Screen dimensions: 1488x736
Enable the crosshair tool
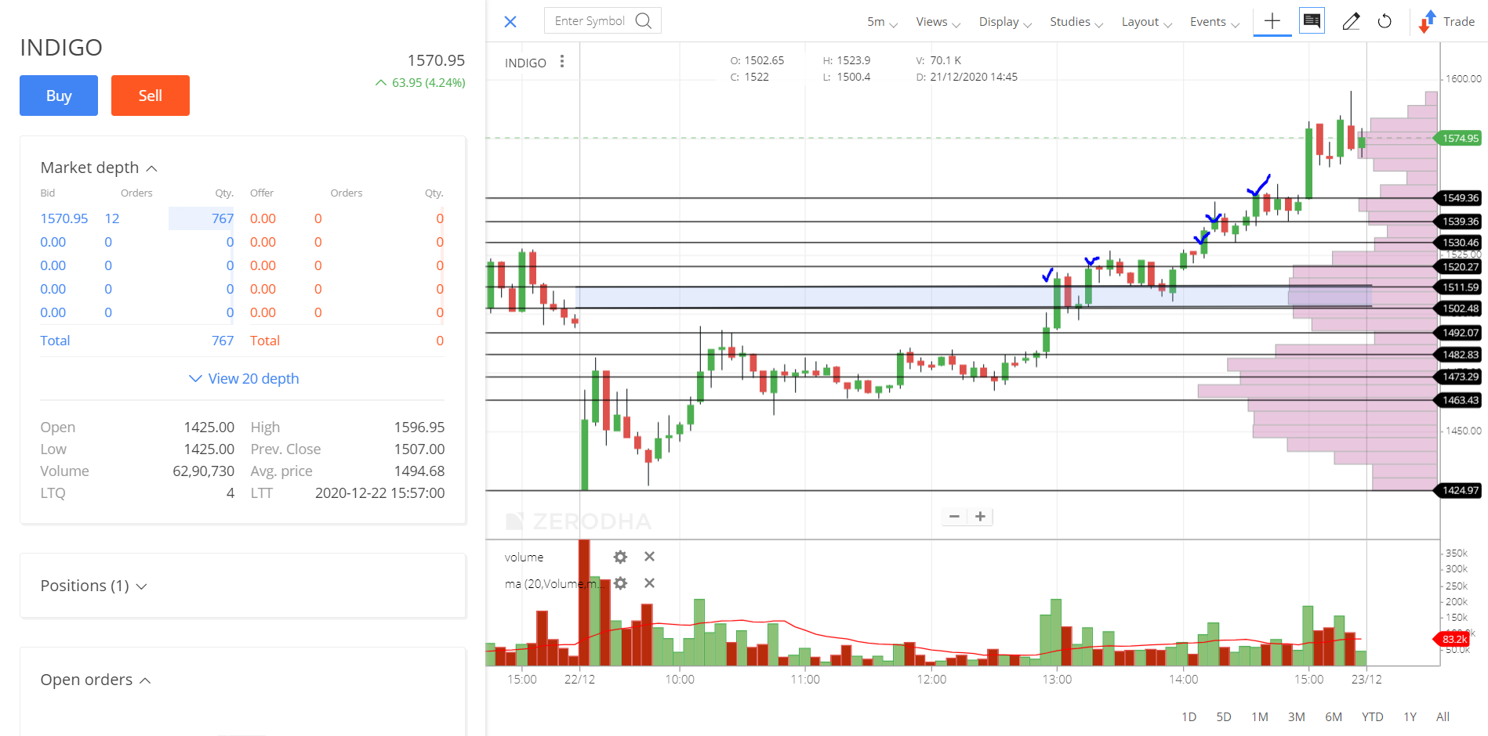point(1272,21)
